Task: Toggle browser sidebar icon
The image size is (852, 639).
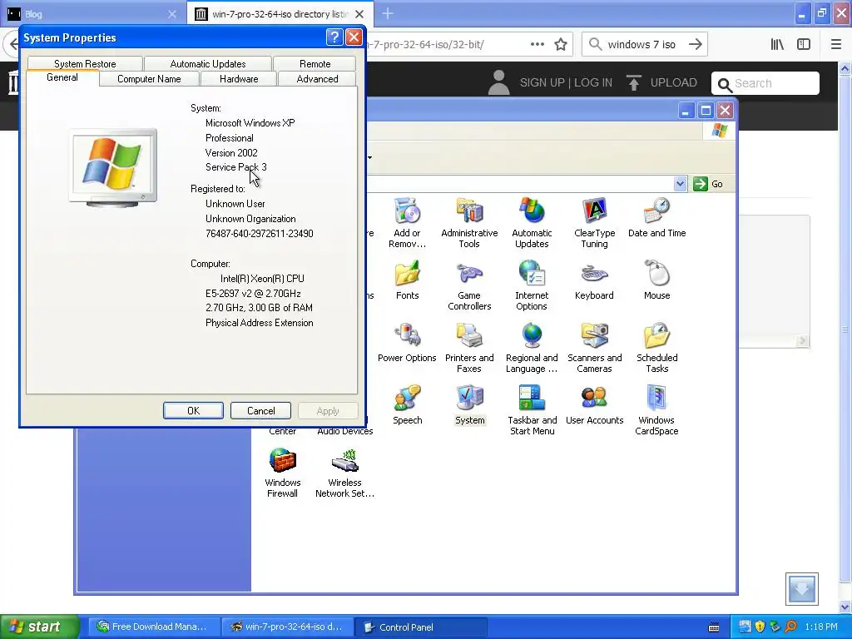Action: (x=804, y=45)
